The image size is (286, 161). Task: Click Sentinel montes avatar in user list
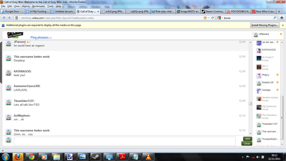click(x=259, y=99)
